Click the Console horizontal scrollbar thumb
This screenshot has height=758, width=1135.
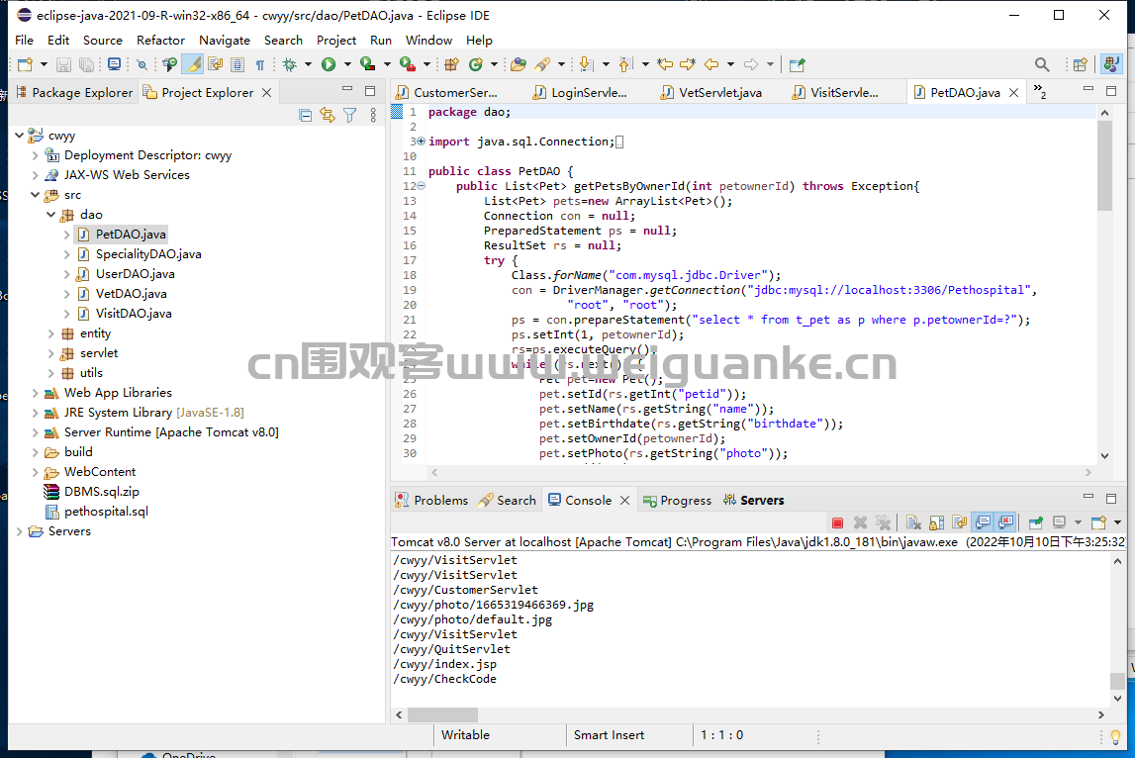click(441, 714)
